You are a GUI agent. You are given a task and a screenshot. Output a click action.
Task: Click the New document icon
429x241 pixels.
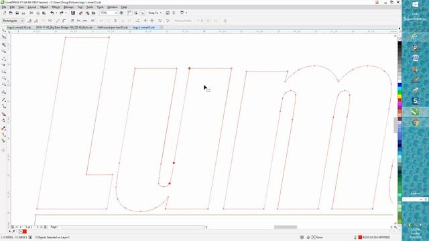[5, 13]
